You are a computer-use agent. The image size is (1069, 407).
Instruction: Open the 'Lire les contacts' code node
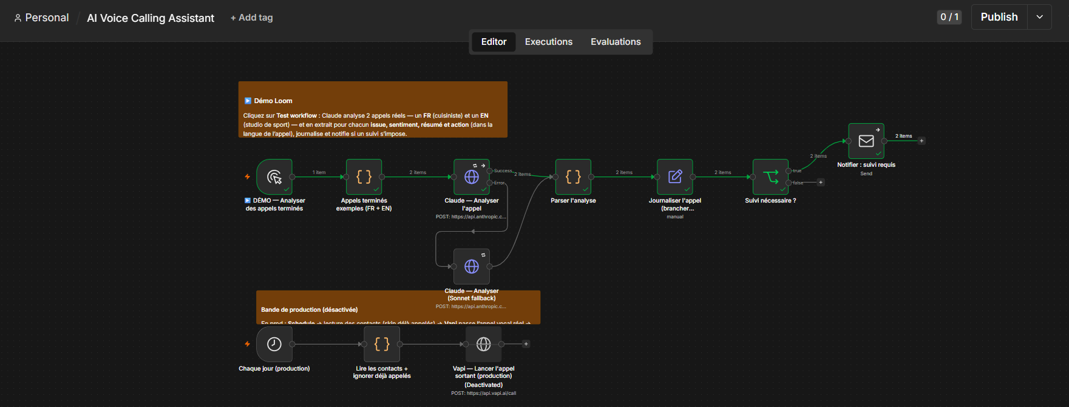[x=382, y=344]
